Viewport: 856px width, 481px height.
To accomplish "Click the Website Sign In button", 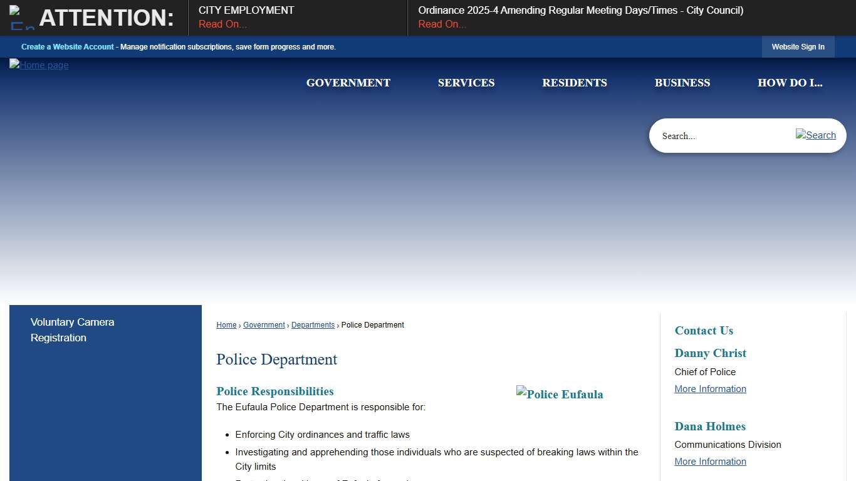I will pyautogui.click(x=798, y=46).
